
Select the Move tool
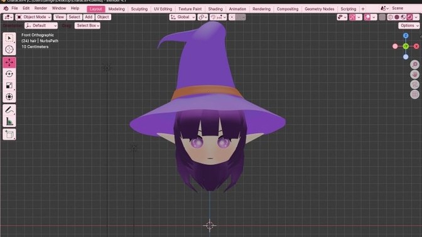coord(9,62)
